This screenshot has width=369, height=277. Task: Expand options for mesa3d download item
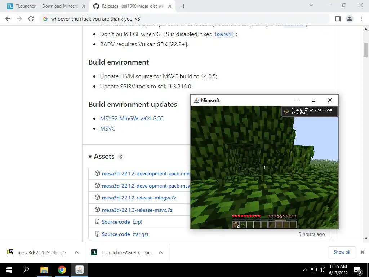point(77,252)
